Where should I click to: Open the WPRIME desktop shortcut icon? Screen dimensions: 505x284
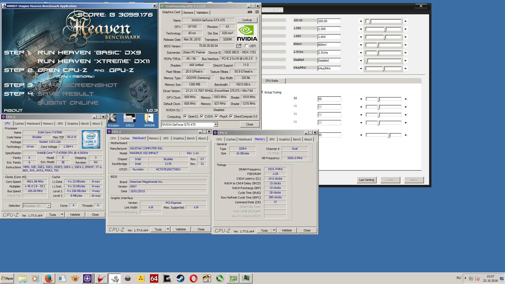(x=149, y=120)
